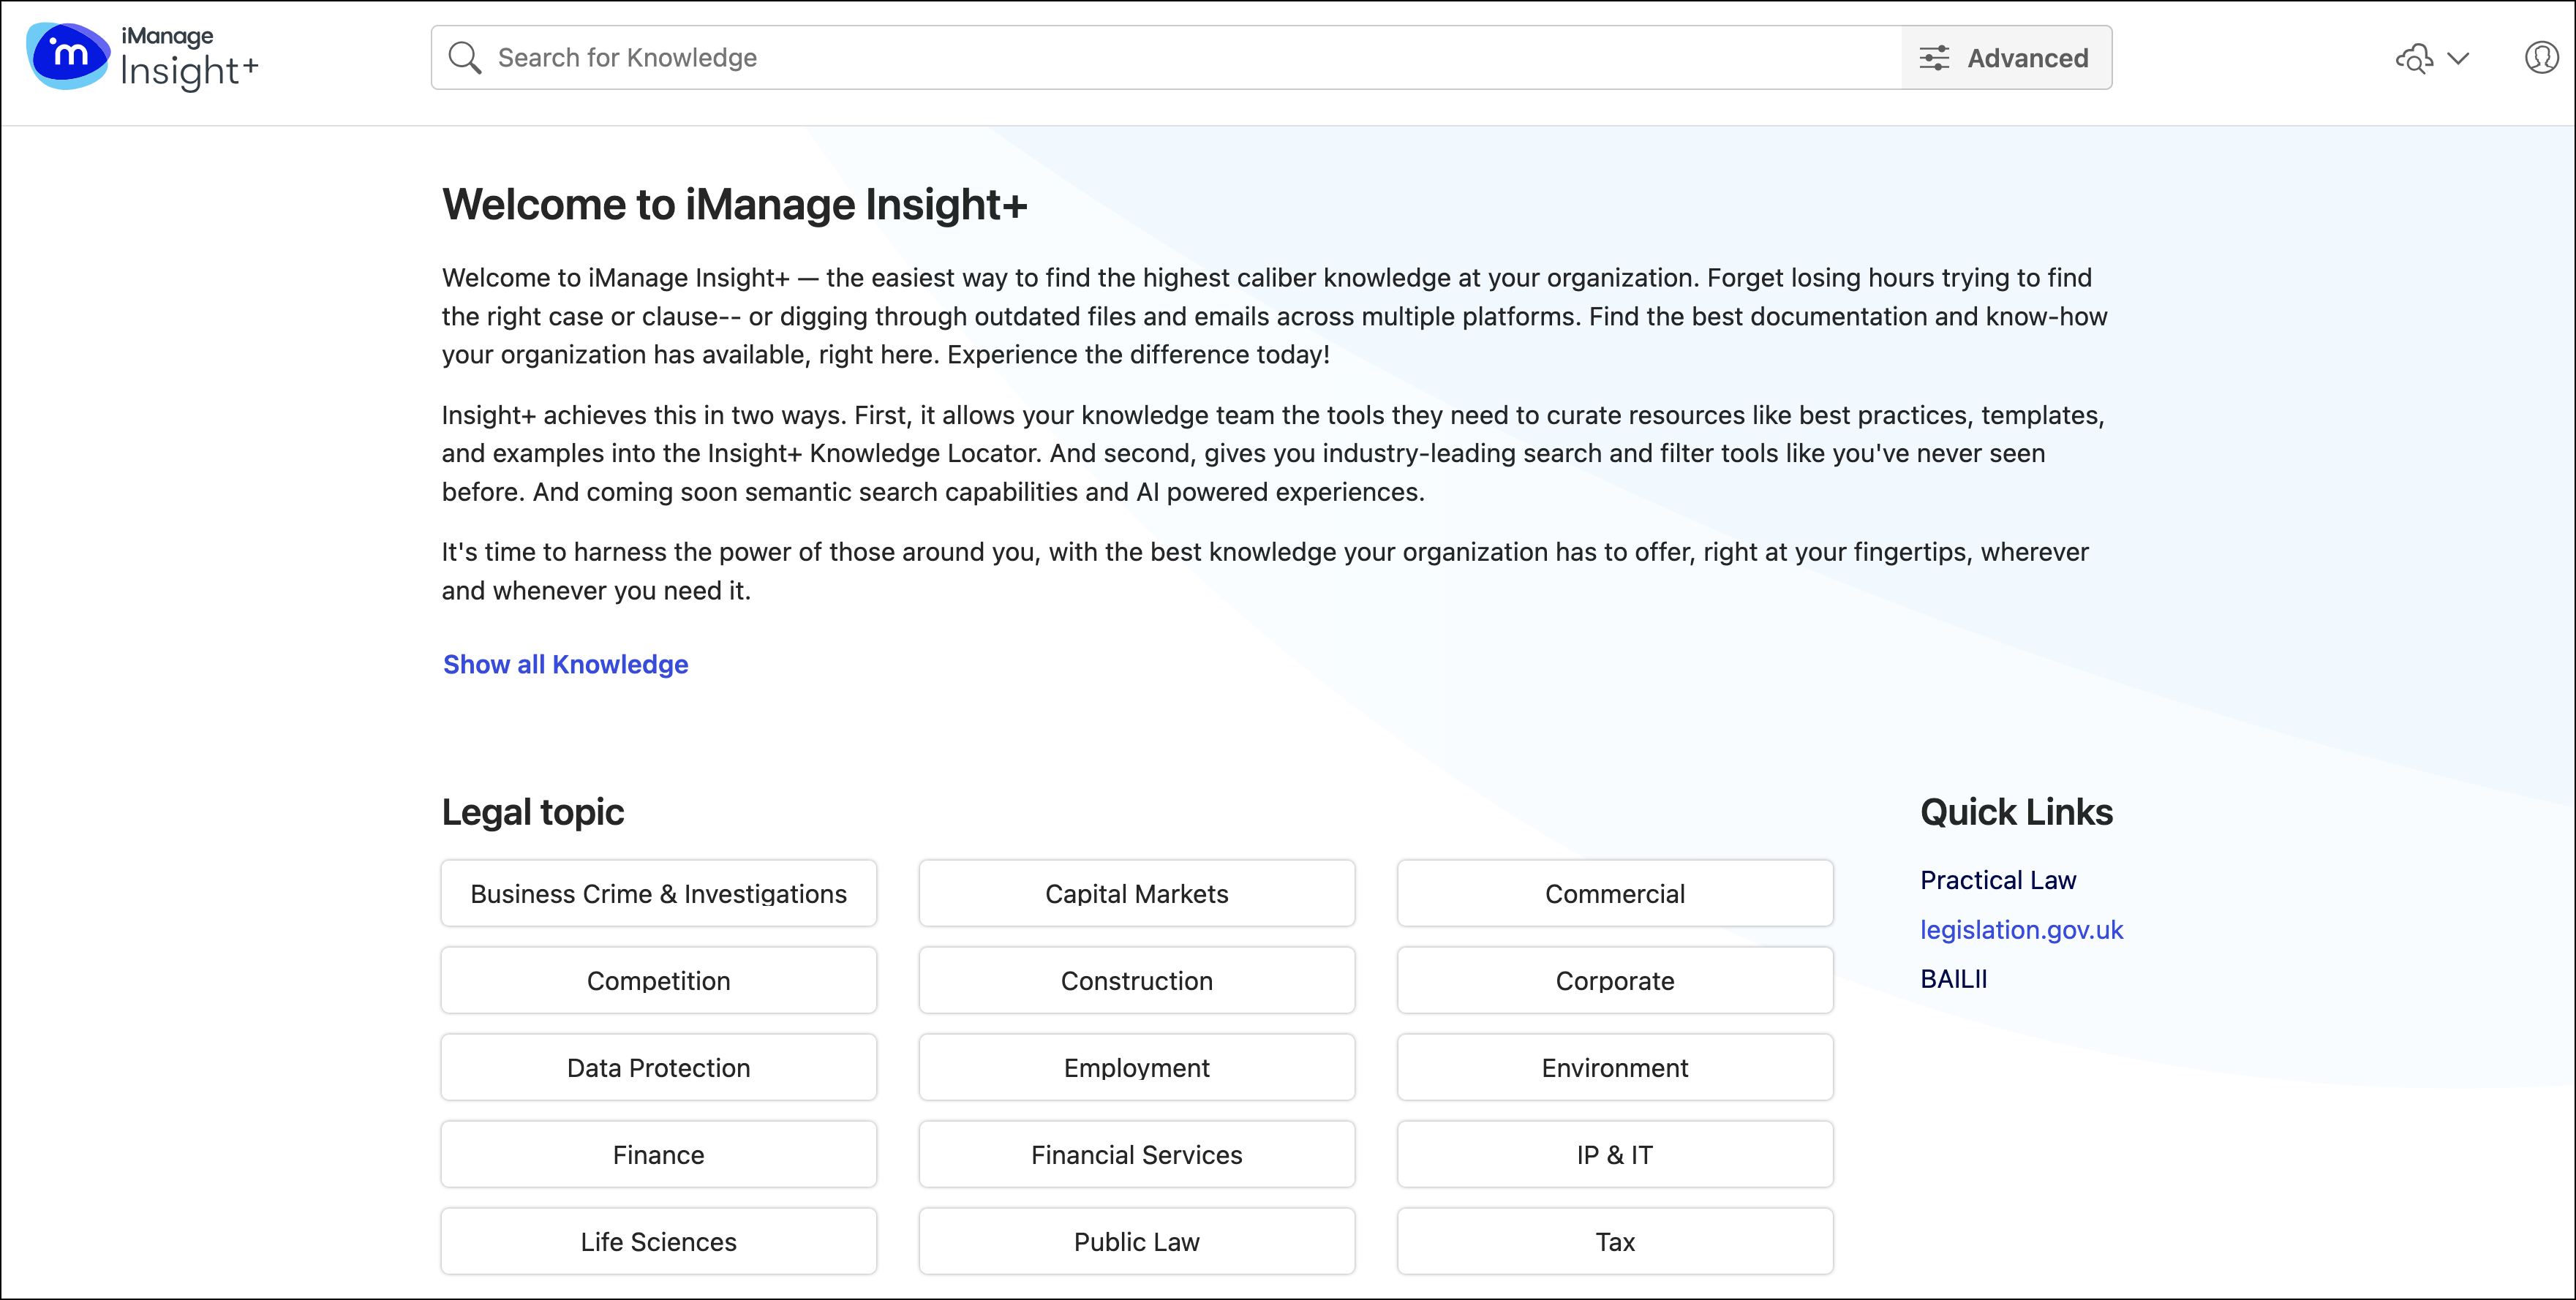The width and height of the screenshot is (2576, 1300).
Task: Select the Employment topic button
Action: [1136, 1068]
